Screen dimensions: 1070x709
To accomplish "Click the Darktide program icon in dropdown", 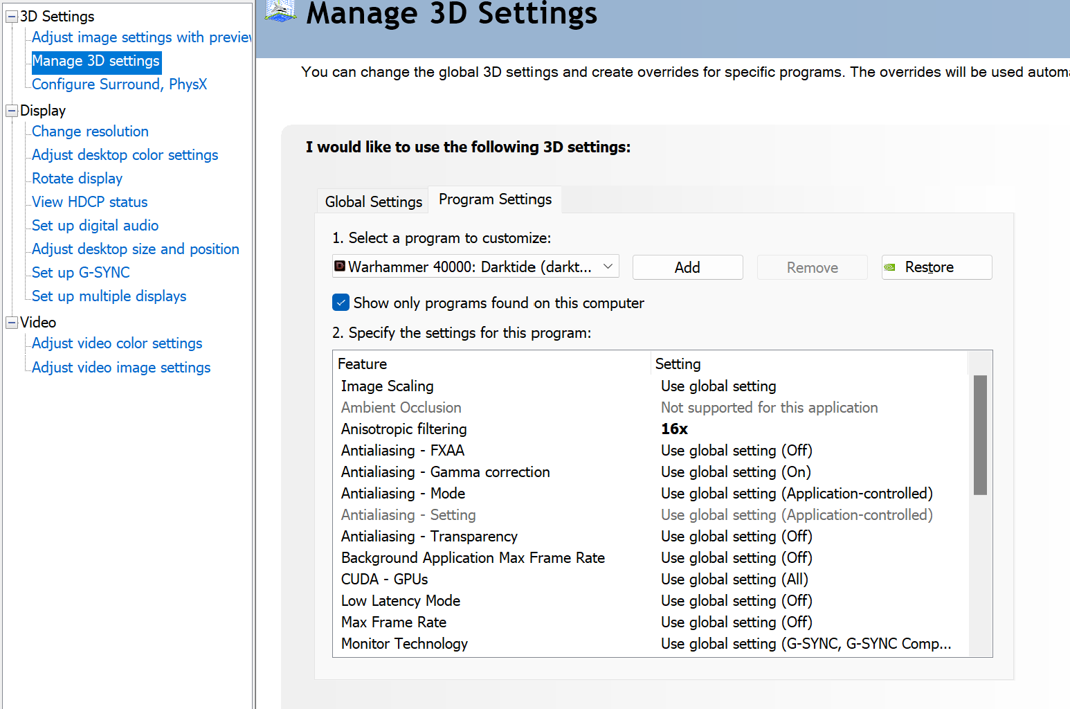I will pos(340,267).
